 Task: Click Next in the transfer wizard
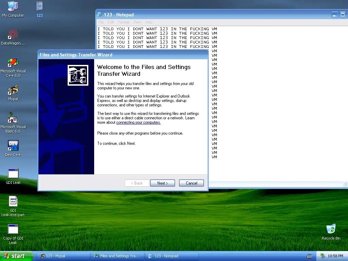162,183
